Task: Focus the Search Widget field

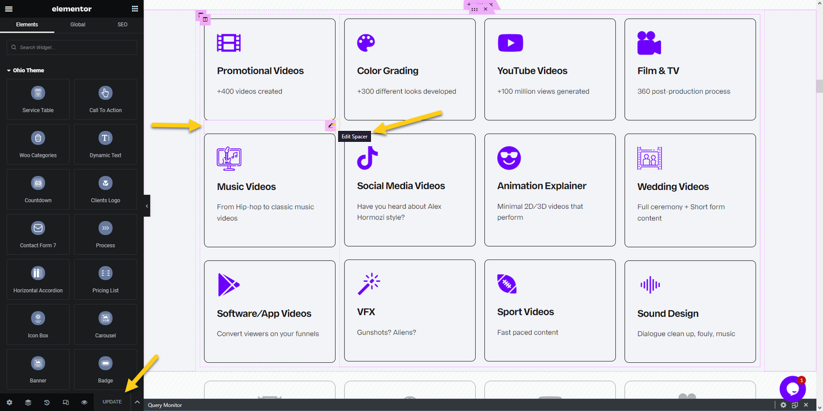Action: pos(71,48)
